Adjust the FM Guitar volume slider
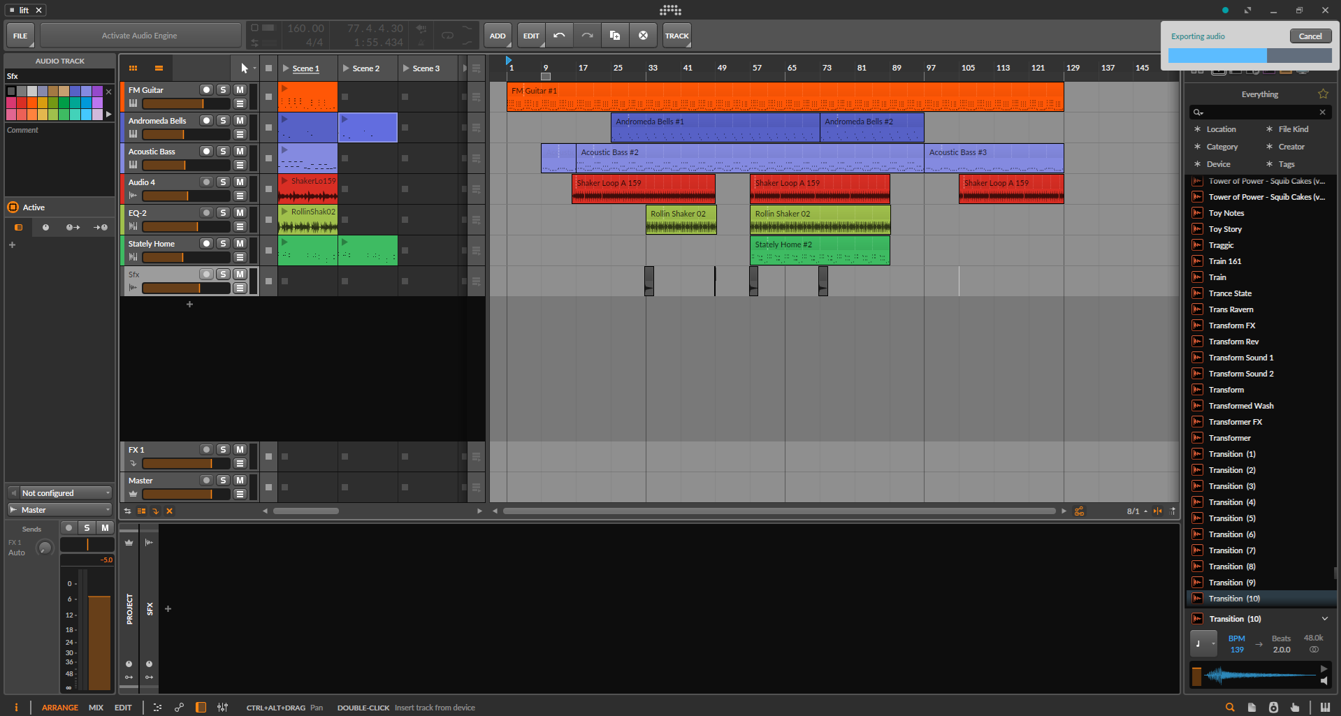Image resolution: width=1341 pixels, height=716 pixels. 186,103
